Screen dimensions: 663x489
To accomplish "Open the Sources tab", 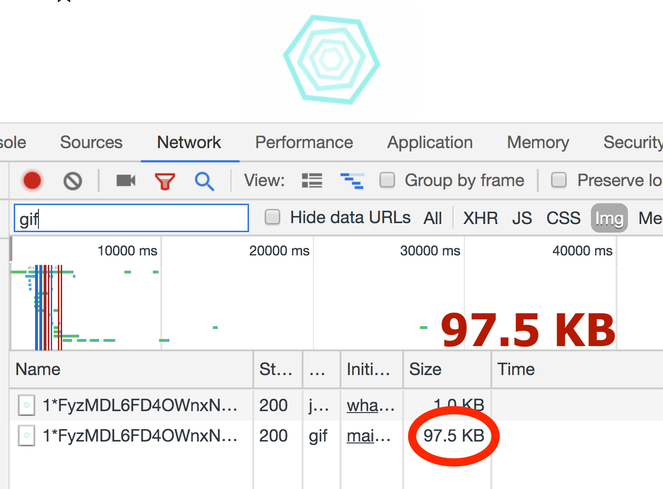I will click(91, 142).
